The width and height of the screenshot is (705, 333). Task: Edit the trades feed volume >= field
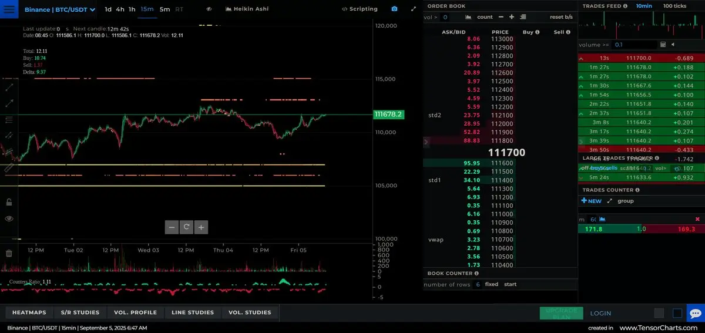pos(634,45)
